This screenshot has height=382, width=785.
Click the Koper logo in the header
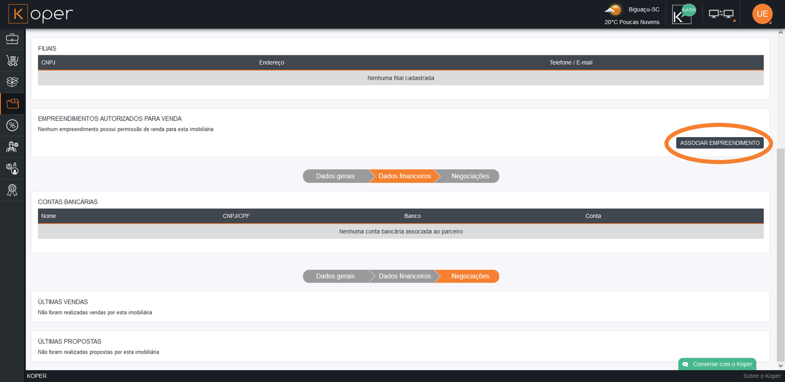41,14
